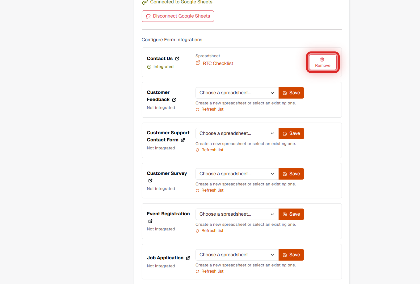Click the Integrated checkmark icon under Contact Us
The image size is (420, 284).
(x=149, y=67)
